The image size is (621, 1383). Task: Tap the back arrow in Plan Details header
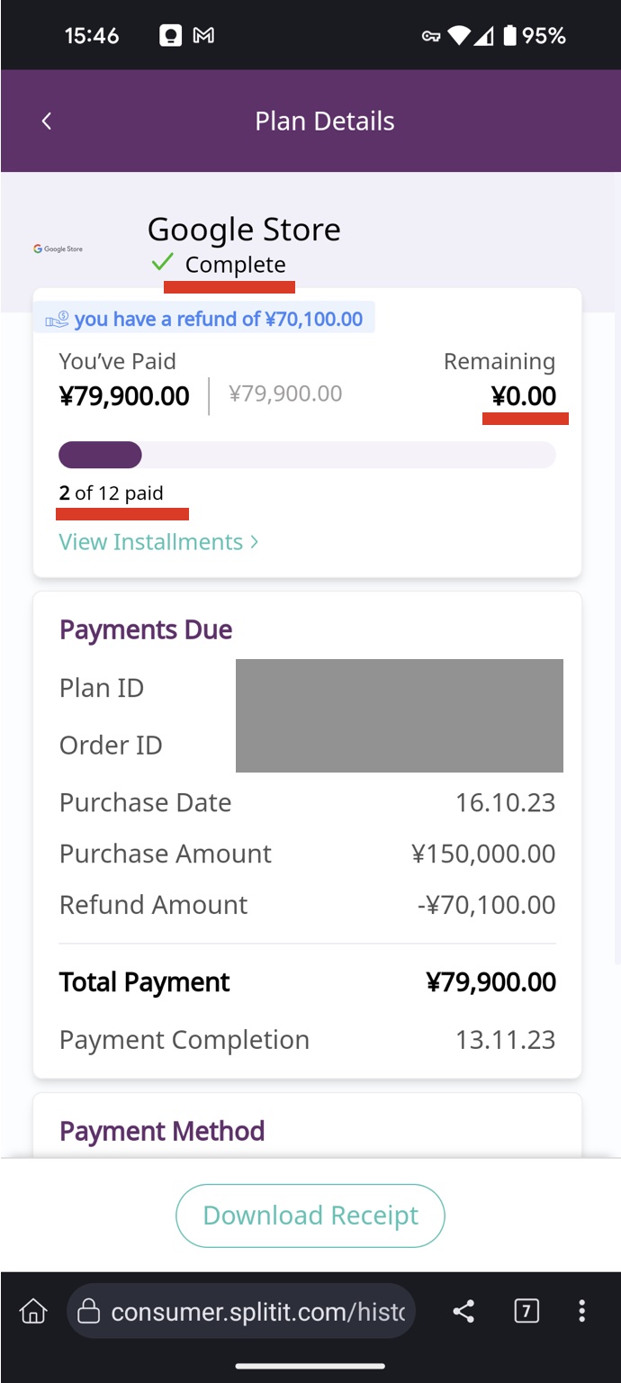(x=47, y=121)
